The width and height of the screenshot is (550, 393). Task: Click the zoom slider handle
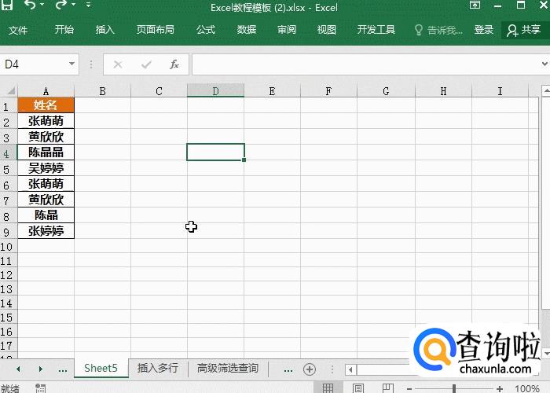(454, 388)
